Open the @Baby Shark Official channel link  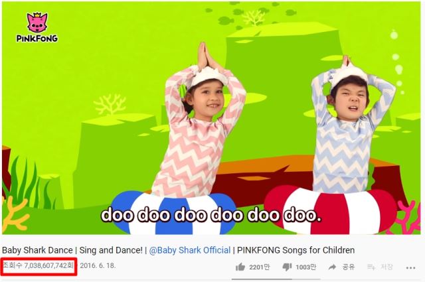(190, 250)
